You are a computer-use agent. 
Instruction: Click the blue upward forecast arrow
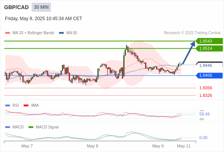(x=189, y=52)
